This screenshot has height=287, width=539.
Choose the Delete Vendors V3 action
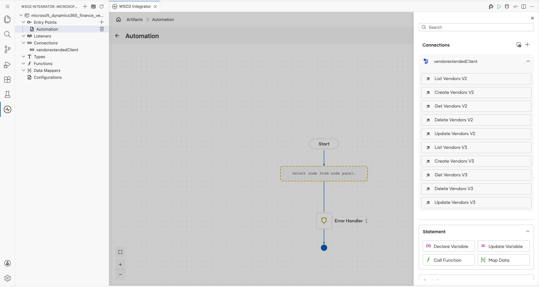tap(476, 189)
